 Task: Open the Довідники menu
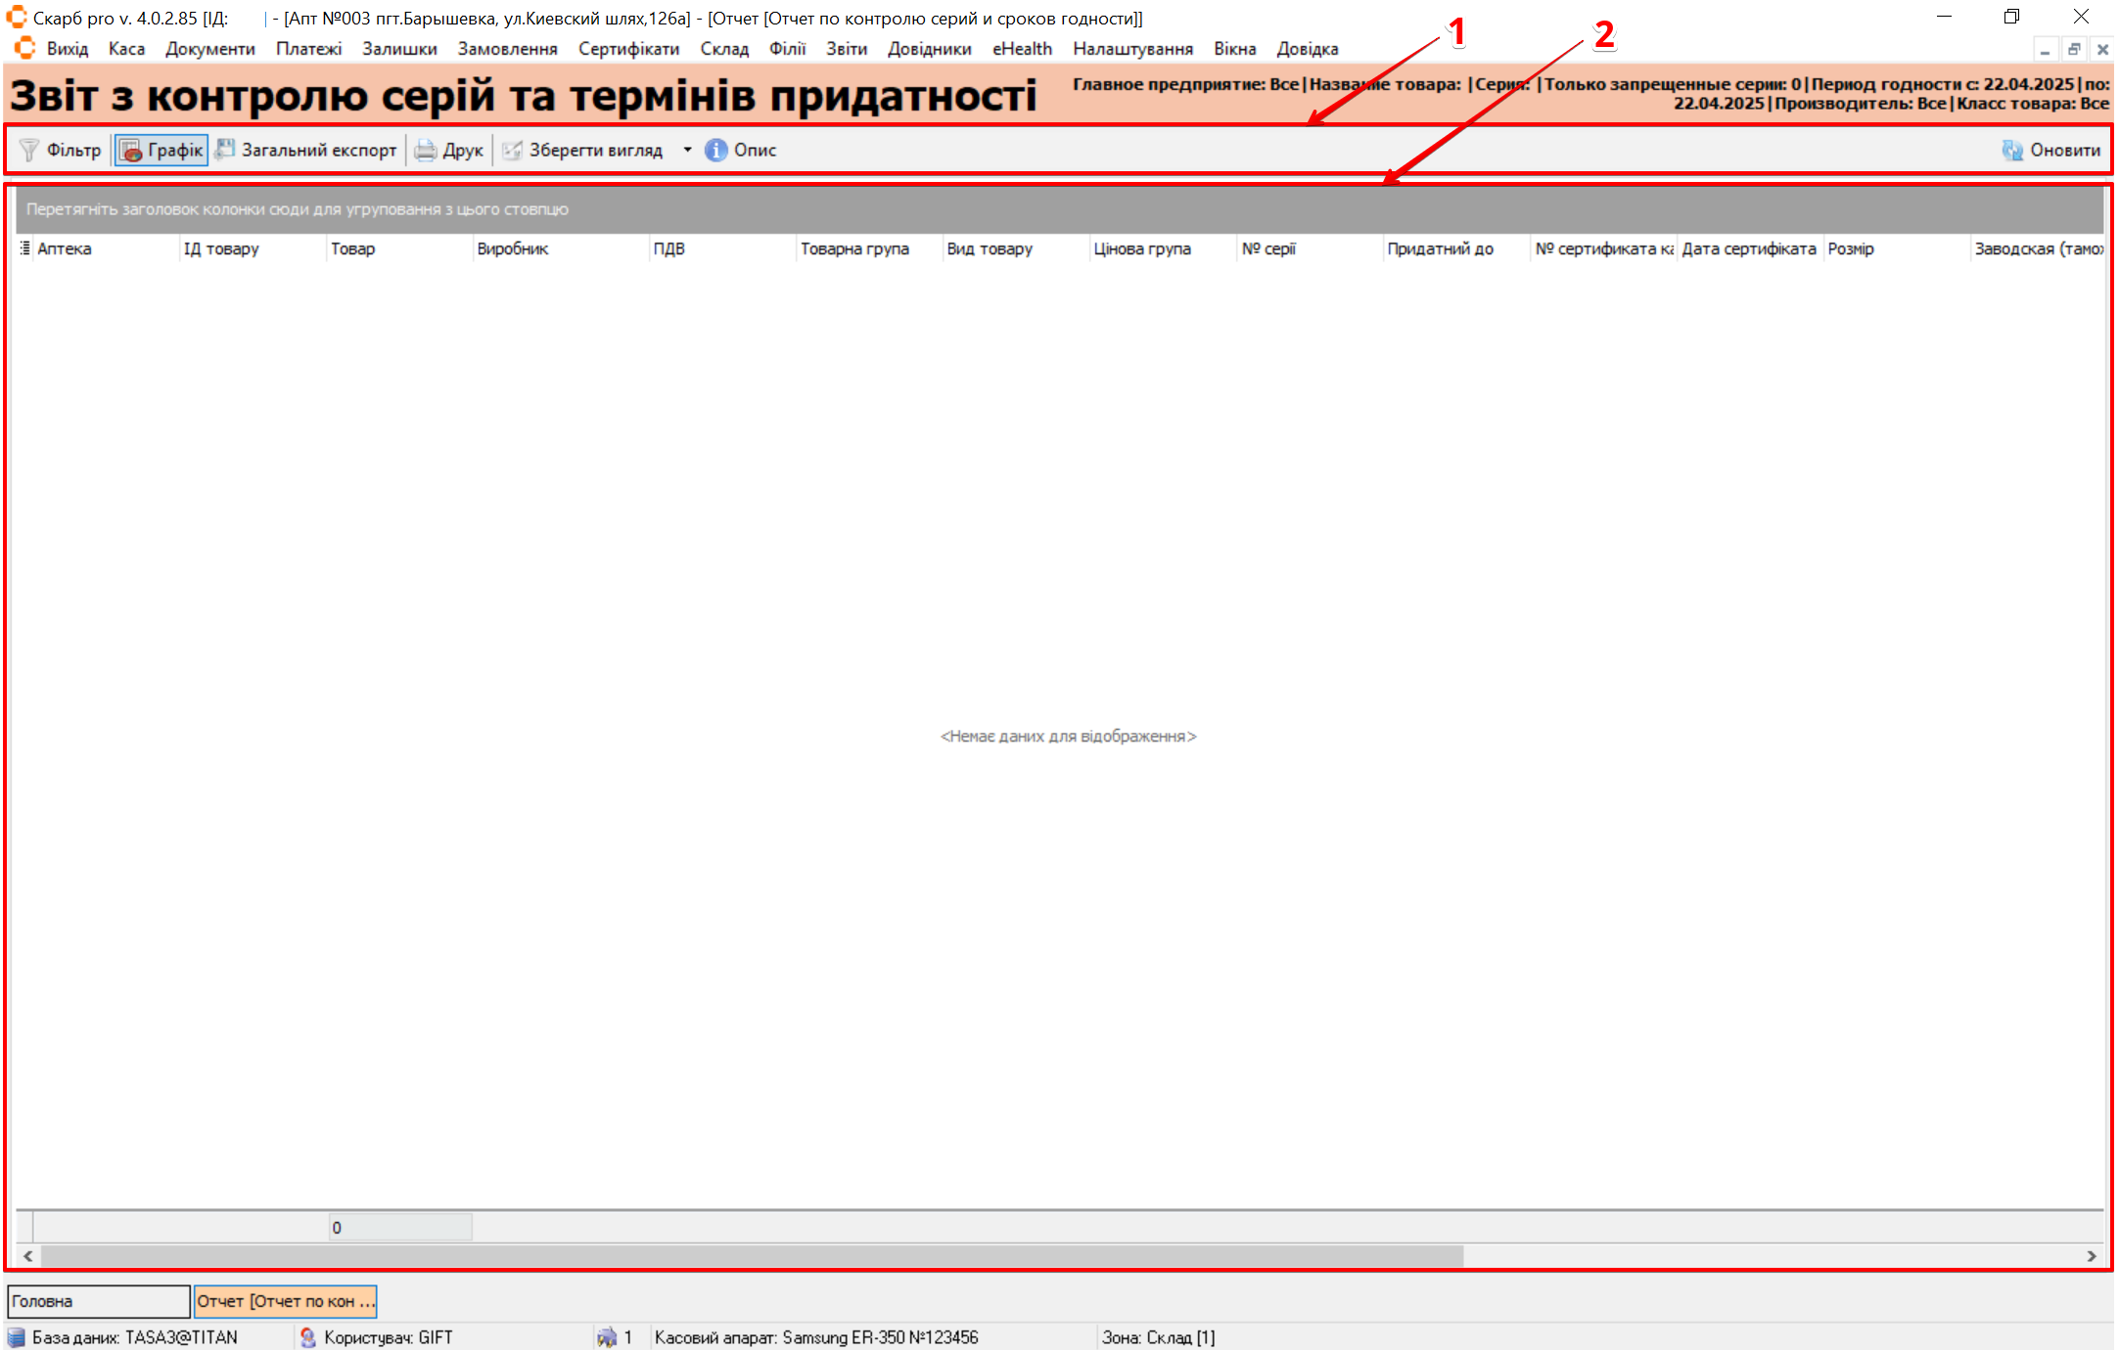[929, 48]
